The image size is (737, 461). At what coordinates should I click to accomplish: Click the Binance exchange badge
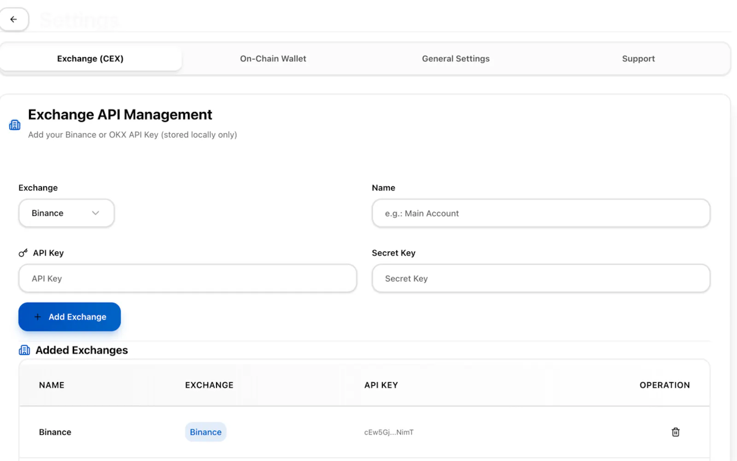tap(206, 432)
